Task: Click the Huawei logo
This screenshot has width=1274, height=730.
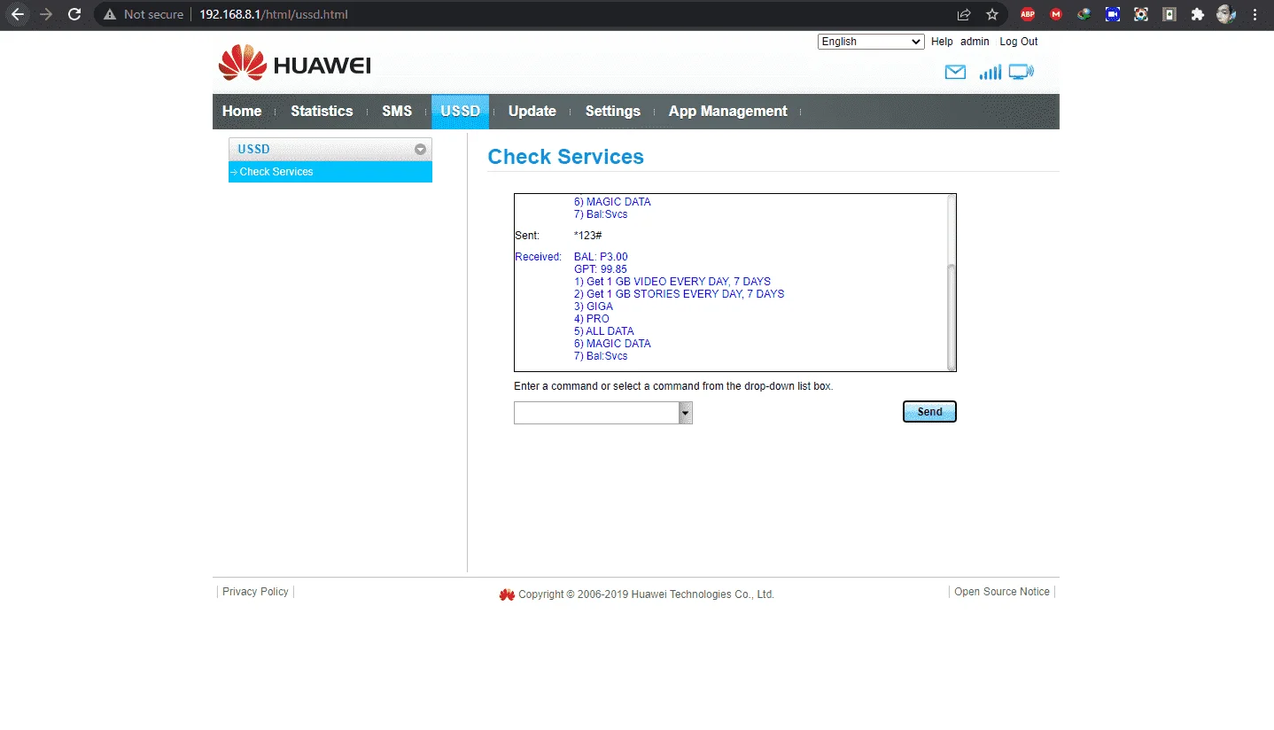Action: coord(295,64)
